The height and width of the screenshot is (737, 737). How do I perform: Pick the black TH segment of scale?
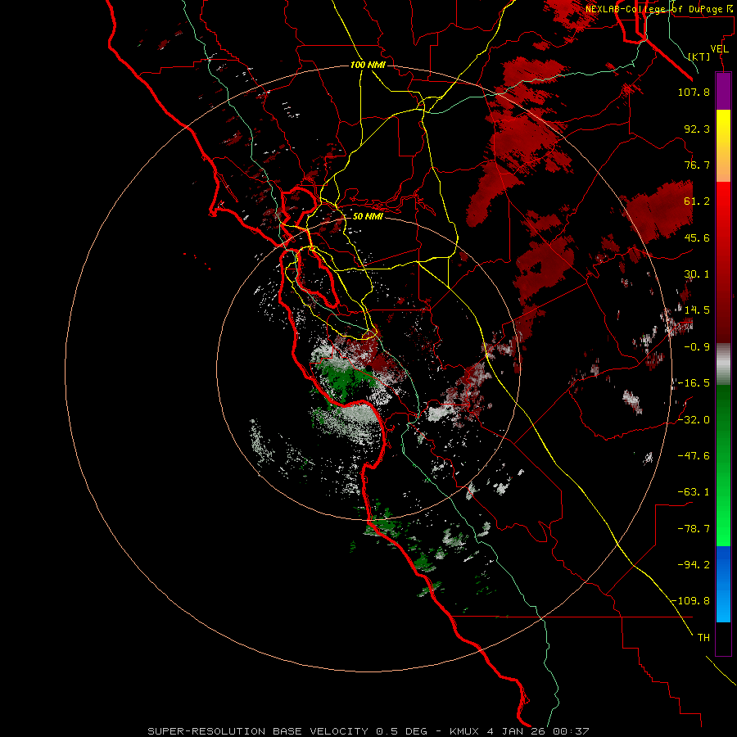tap(723, 638)
